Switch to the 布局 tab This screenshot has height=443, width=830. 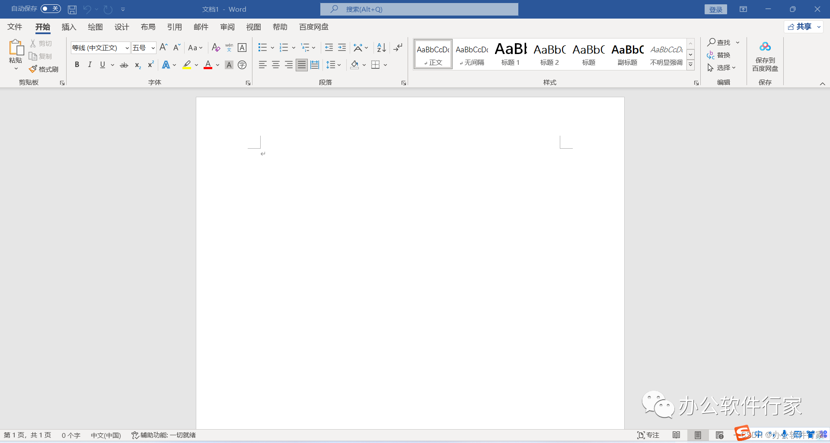148,27
